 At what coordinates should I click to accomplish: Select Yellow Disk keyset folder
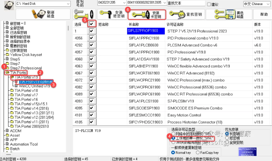26,55
